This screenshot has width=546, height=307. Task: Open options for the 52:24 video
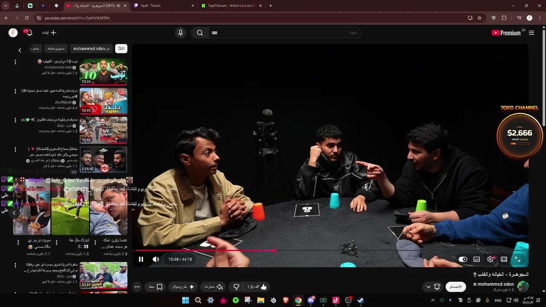(x=15, y=62)
